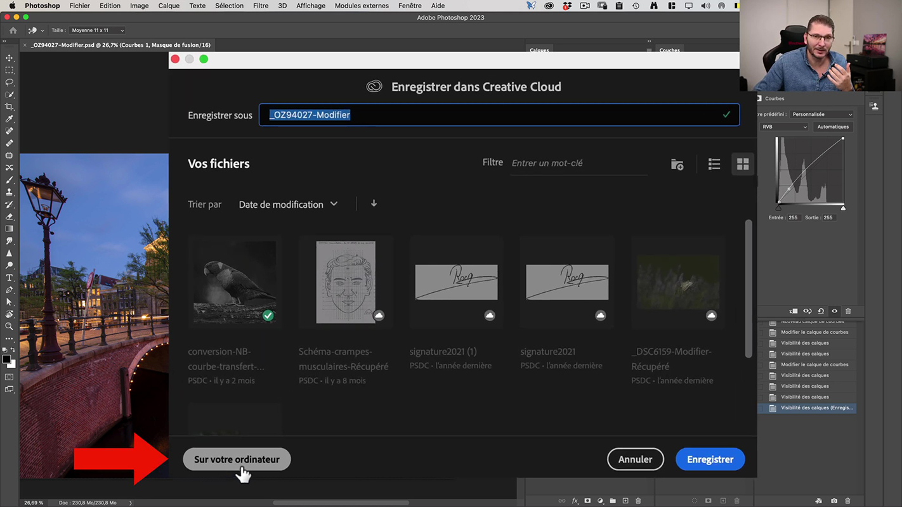
Task: Activate the Horizontal Type tool
Action: (10, 278)
